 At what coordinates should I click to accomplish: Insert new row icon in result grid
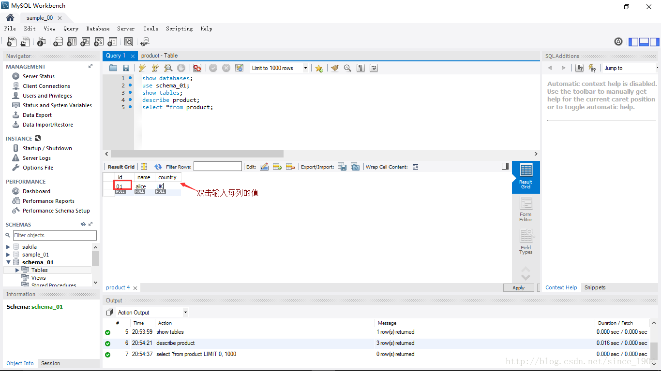277,167
